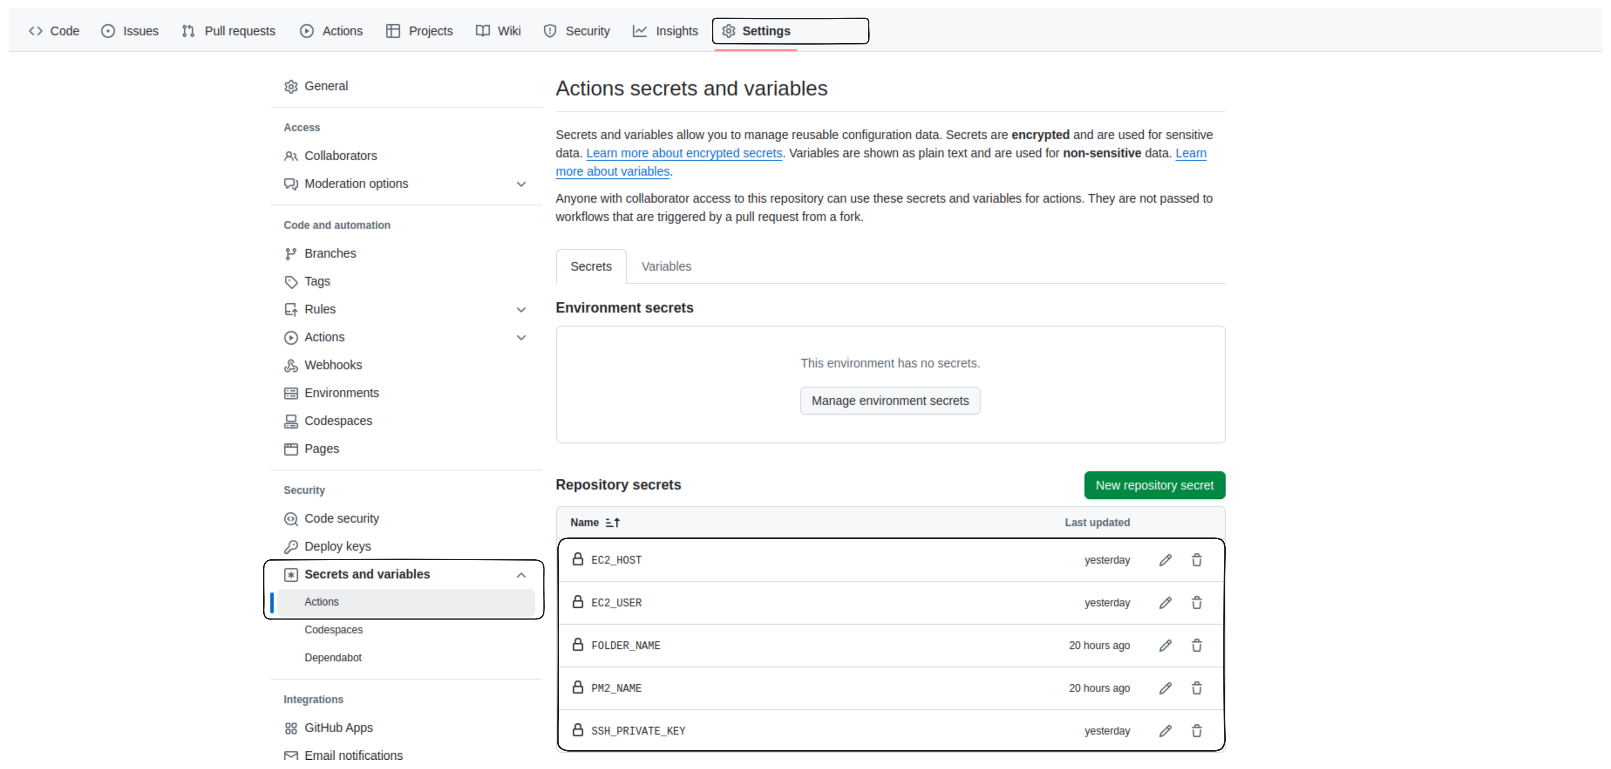Edit the FOLDER_NAME secret pencil icon
Image resolution: width=1611 pixels, height=769 pixels.
[1165, 645]
